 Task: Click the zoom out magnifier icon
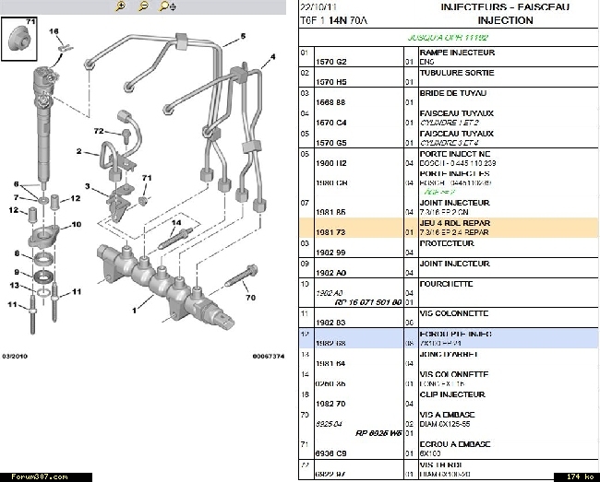coord(143,6)
